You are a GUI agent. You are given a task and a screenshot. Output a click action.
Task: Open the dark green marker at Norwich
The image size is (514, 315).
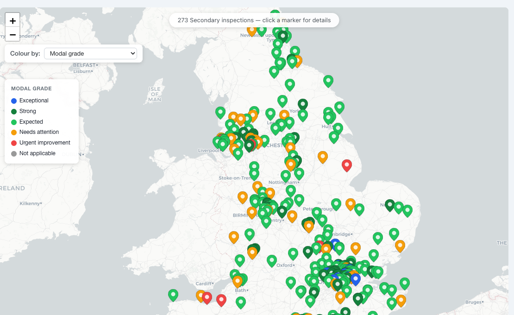390,205
